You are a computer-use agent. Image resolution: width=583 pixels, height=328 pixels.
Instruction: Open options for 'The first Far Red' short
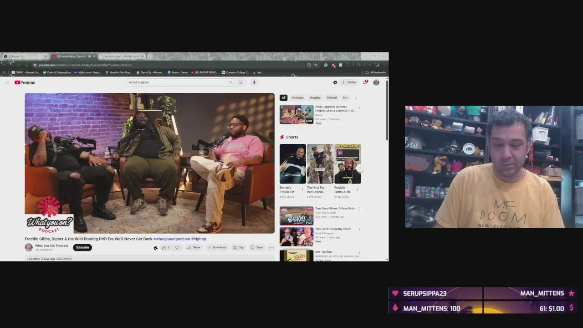(330, 189)
